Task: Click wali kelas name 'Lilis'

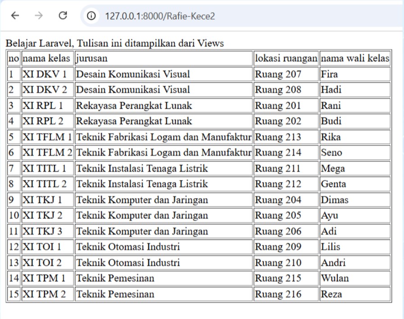Action: coord(331,247)
